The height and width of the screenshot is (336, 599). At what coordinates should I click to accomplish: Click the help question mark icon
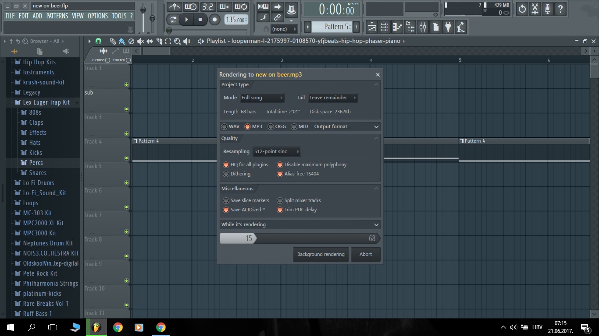[x=560, y=9]
